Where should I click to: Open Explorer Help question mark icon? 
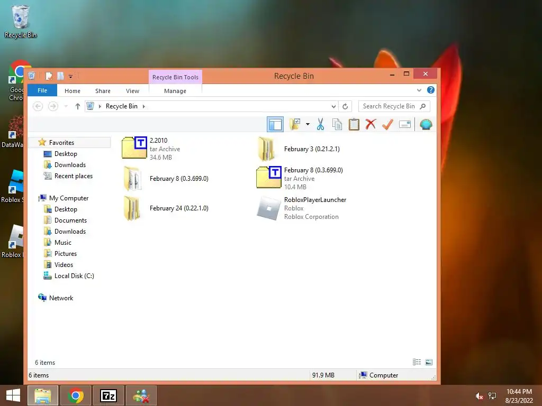(431, 90)
